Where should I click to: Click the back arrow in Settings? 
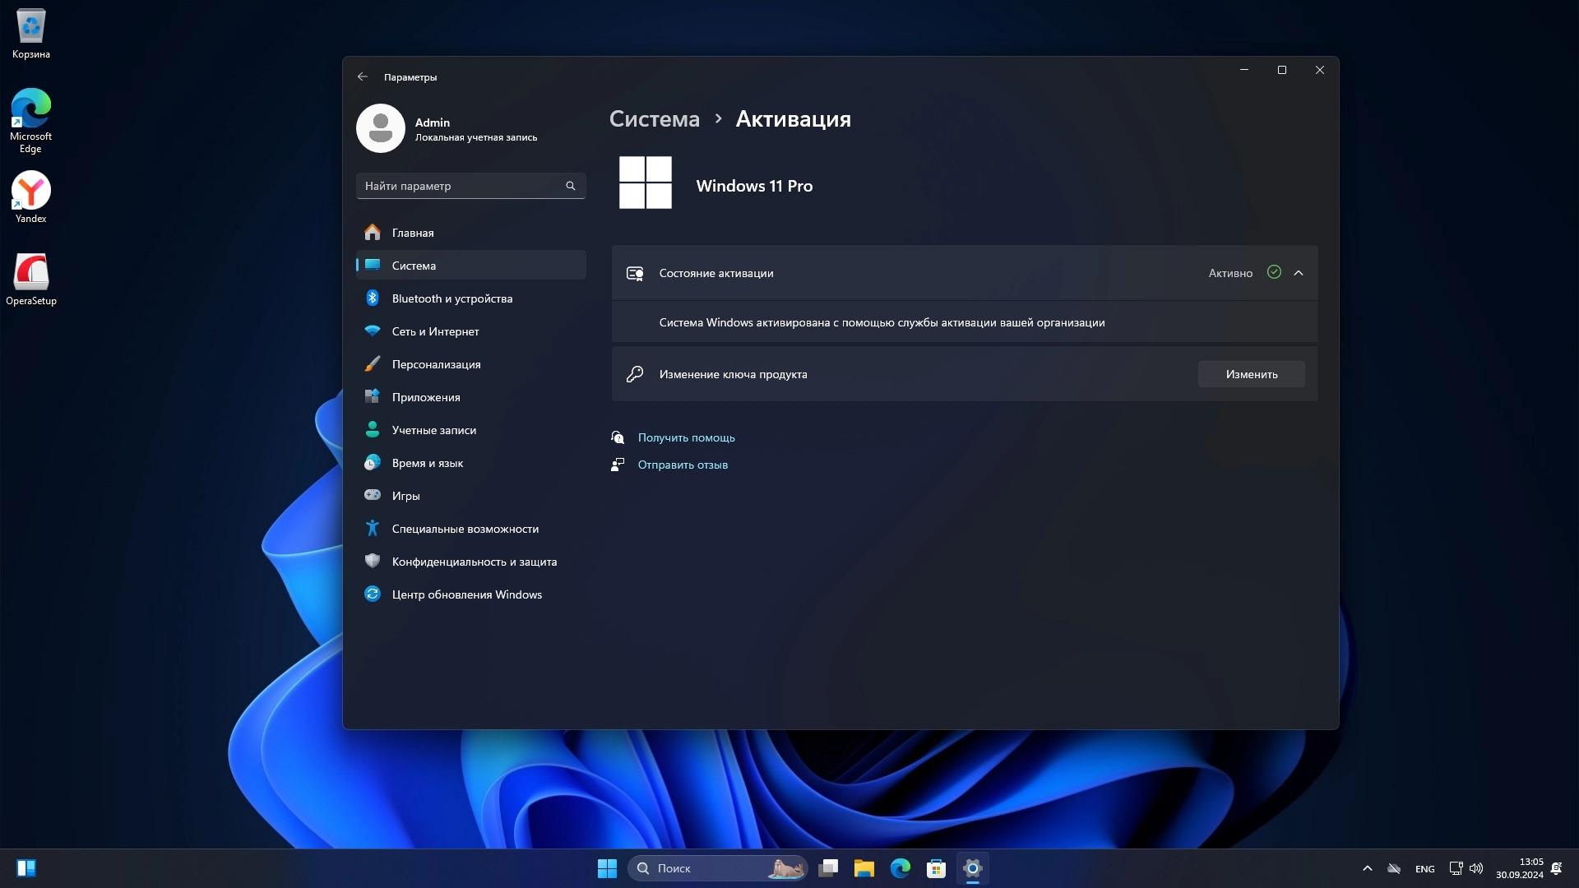coord(363,76)
